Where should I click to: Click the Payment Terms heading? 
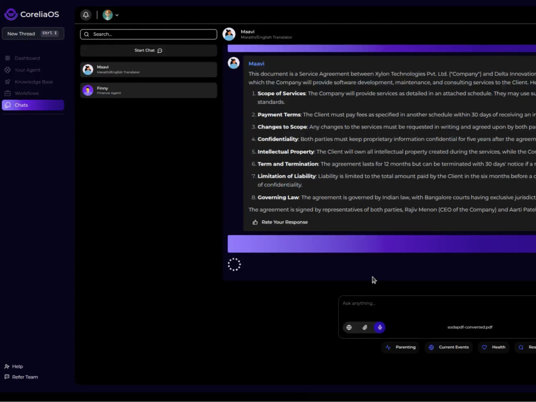[x=279, y=115]
